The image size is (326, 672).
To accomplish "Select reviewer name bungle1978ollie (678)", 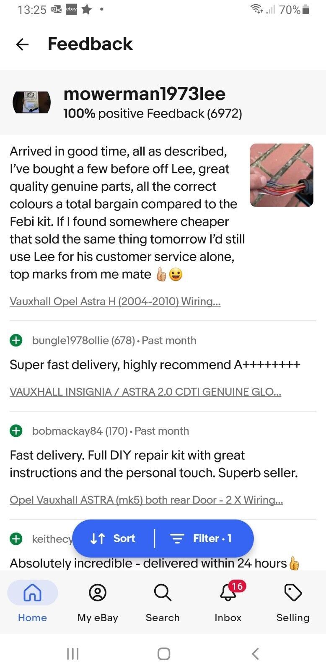I will 83,340.
